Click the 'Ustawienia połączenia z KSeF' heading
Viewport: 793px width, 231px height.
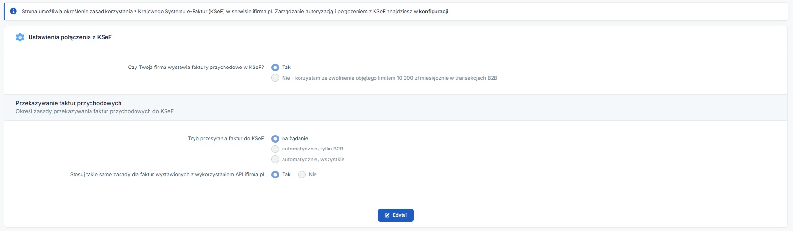click(70, 37)
